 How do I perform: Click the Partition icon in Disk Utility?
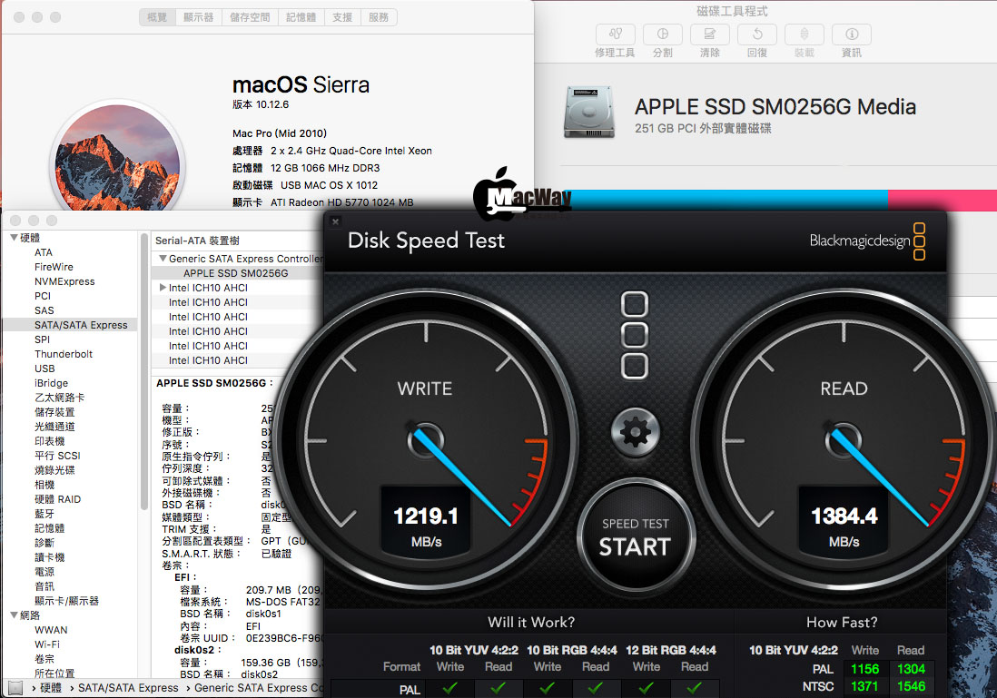coord(663,34)
